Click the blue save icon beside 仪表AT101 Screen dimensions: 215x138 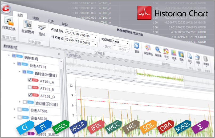[x=19, y=64]
